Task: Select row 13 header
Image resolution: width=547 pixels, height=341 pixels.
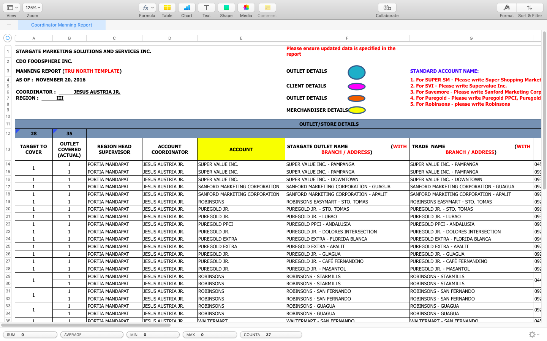Action: pos(8,149)
